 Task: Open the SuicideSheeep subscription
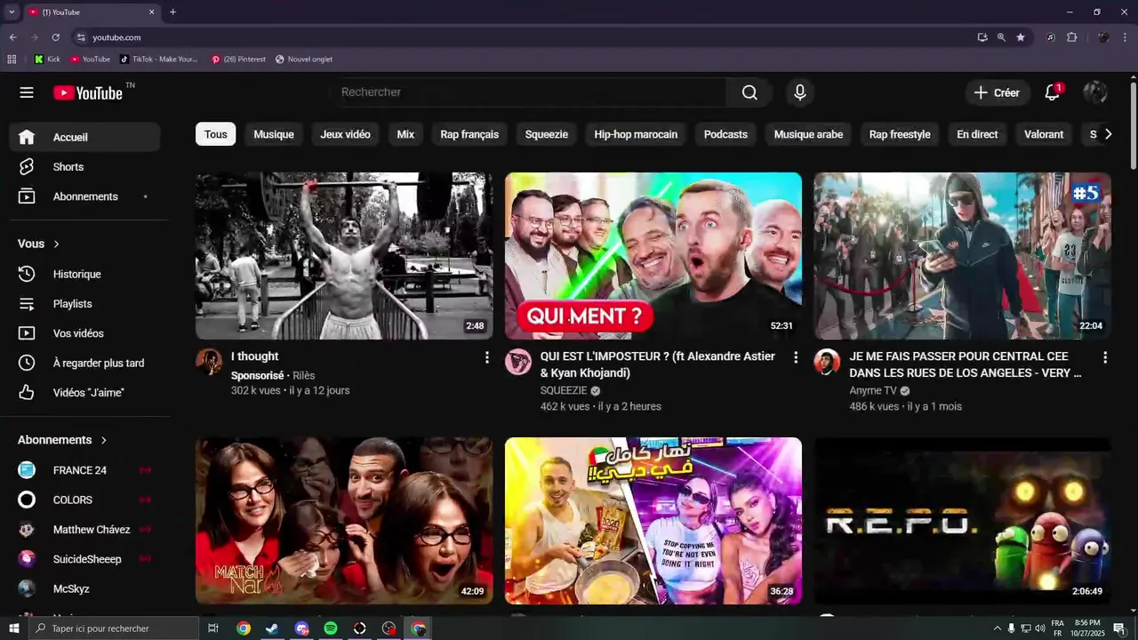(x=85, y=559)
